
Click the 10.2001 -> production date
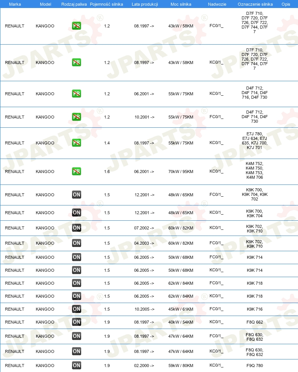click(x=144, y=117)
